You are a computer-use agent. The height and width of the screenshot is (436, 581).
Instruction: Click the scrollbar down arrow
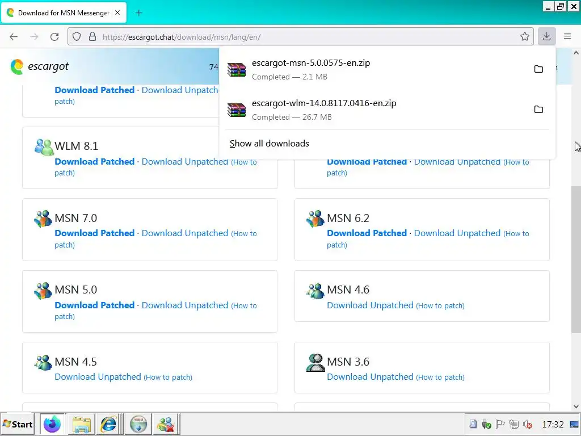pos(576,406)
